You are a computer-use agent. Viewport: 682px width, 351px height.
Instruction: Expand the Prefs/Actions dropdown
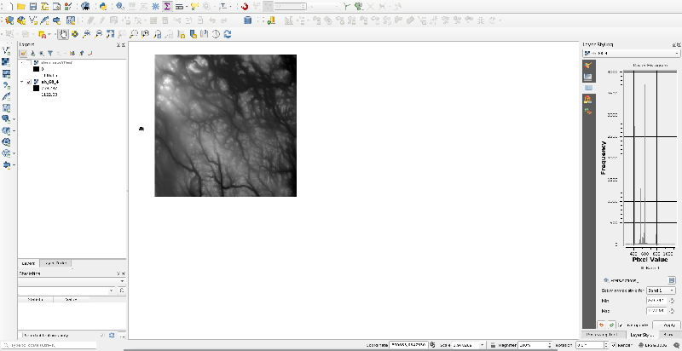[621, 280]
